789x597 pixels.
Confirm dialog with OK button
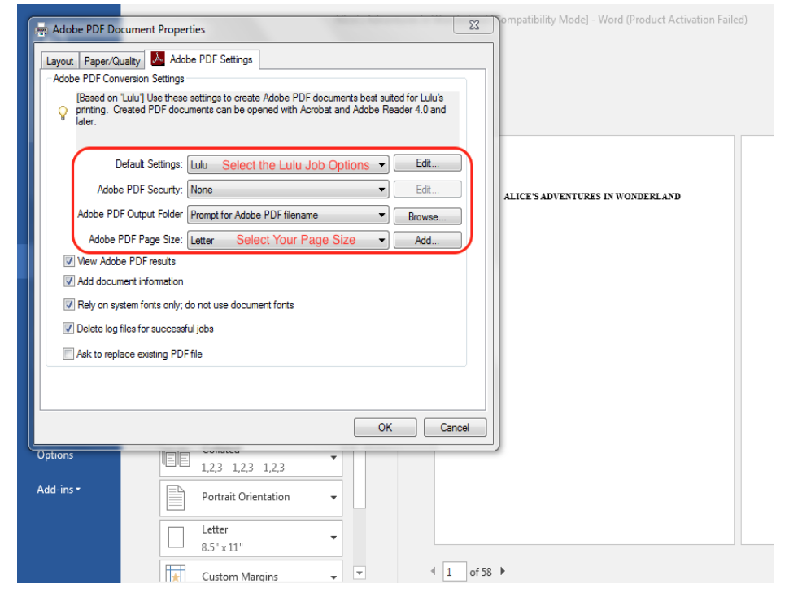(x=385, y=428)
